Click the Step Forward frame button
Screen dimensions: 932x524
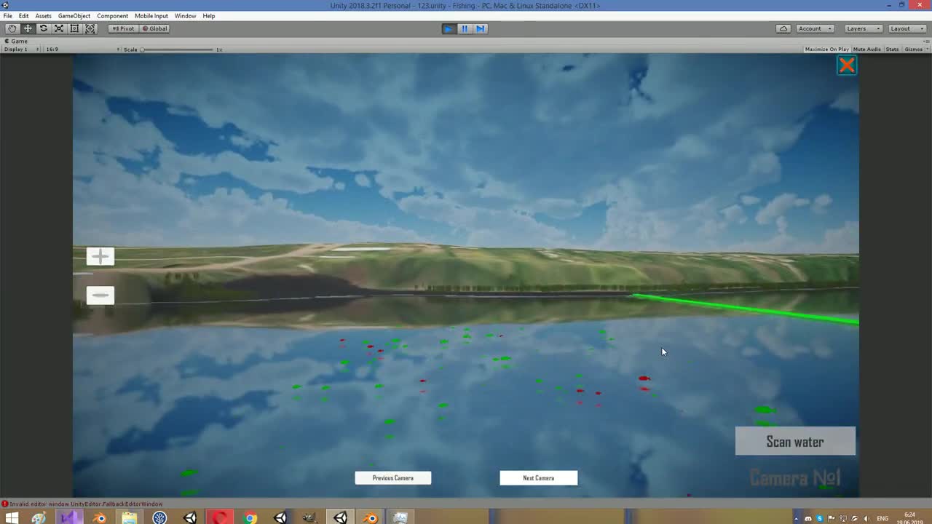[480, 28]
